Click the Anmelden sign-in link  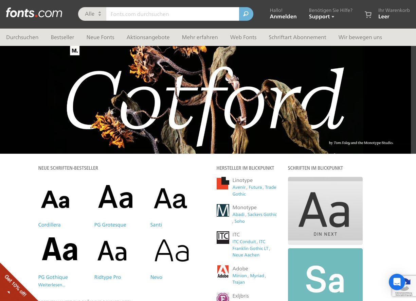(283, 16)
